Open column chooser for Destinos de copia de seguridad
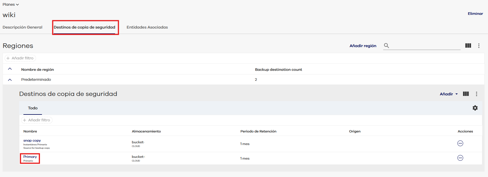The height and width of the screenshot is (177, 488). tap(466, 94)
